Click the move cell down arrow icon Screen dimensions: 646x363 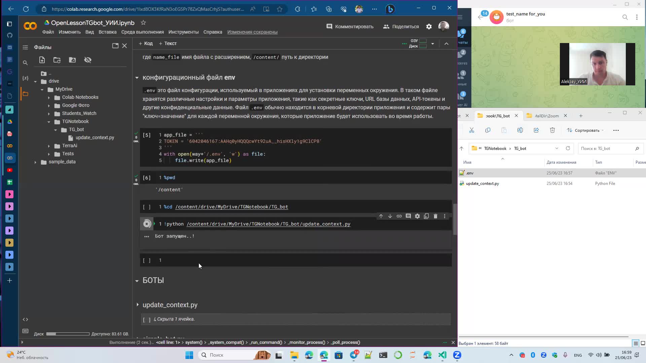pyautogui.click(x=390, y=216)
